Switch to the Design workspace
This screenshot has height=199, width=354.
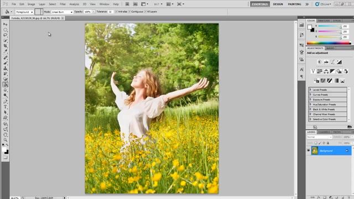click(x=278, y=4)
